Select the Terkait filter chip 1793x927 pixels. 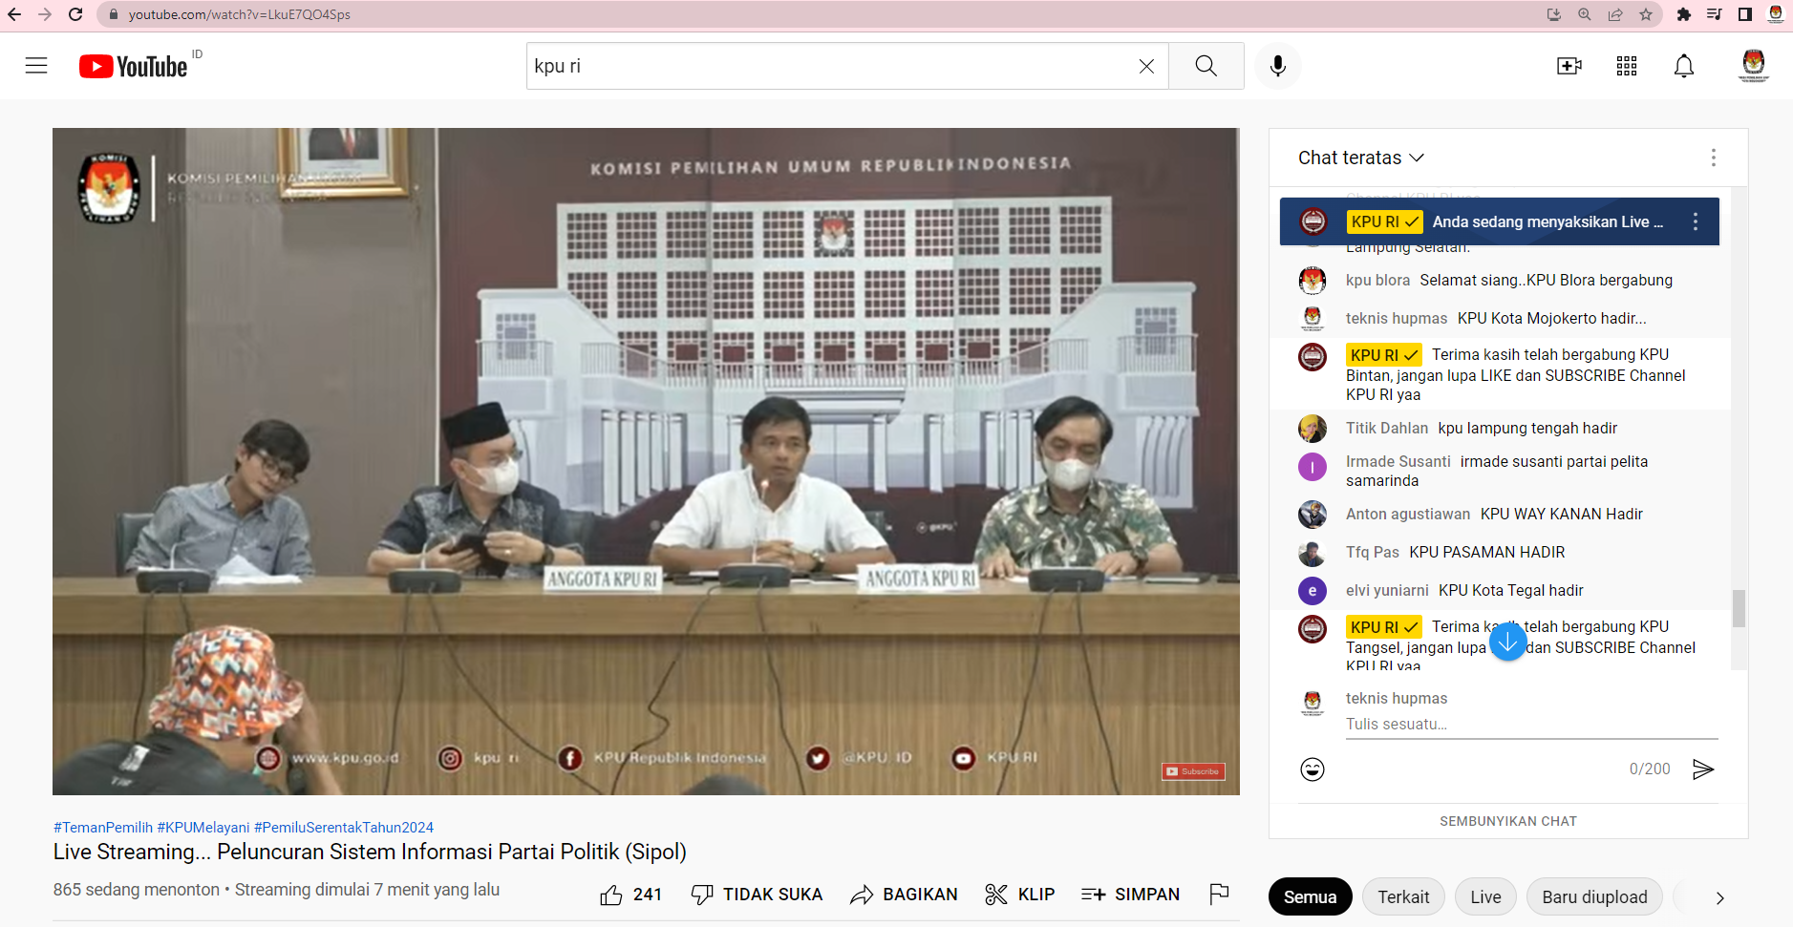tap(1402, 897)
